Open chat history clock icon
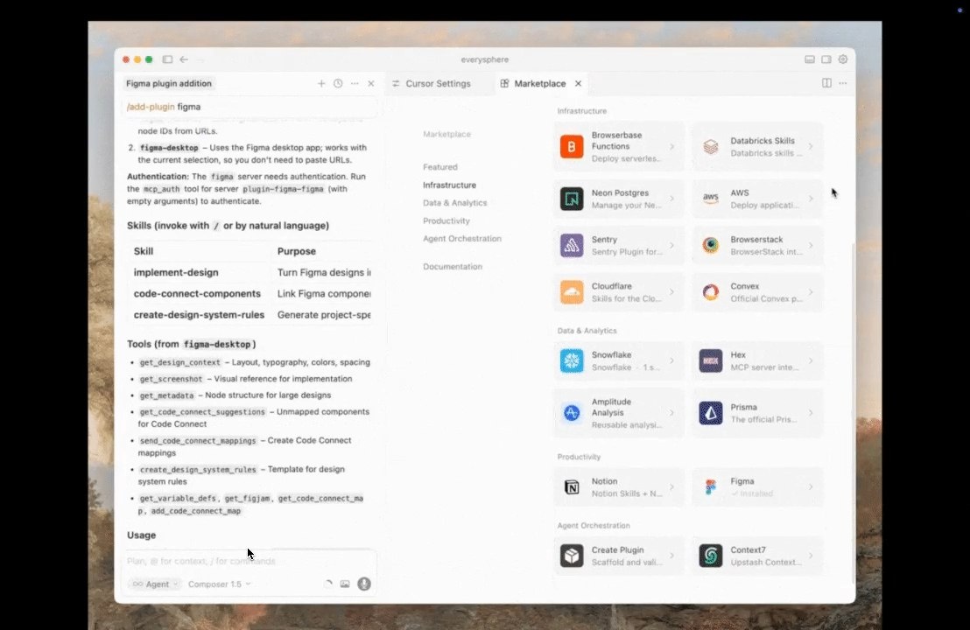The height and width of the screenshot is (630, 970). [338, 83]
